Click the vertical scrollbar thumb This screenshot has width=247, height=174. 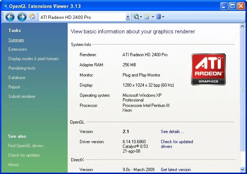tap(242, 90)
